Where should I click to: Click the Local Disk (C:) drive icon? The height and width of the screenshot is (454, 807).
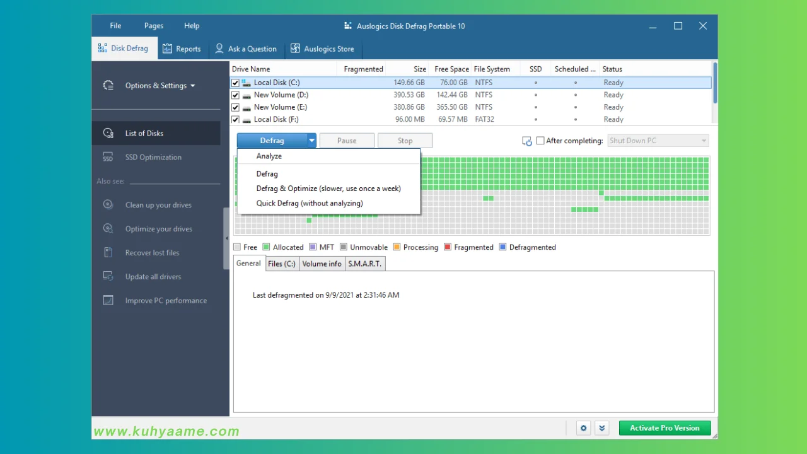[x=247, y=83]
